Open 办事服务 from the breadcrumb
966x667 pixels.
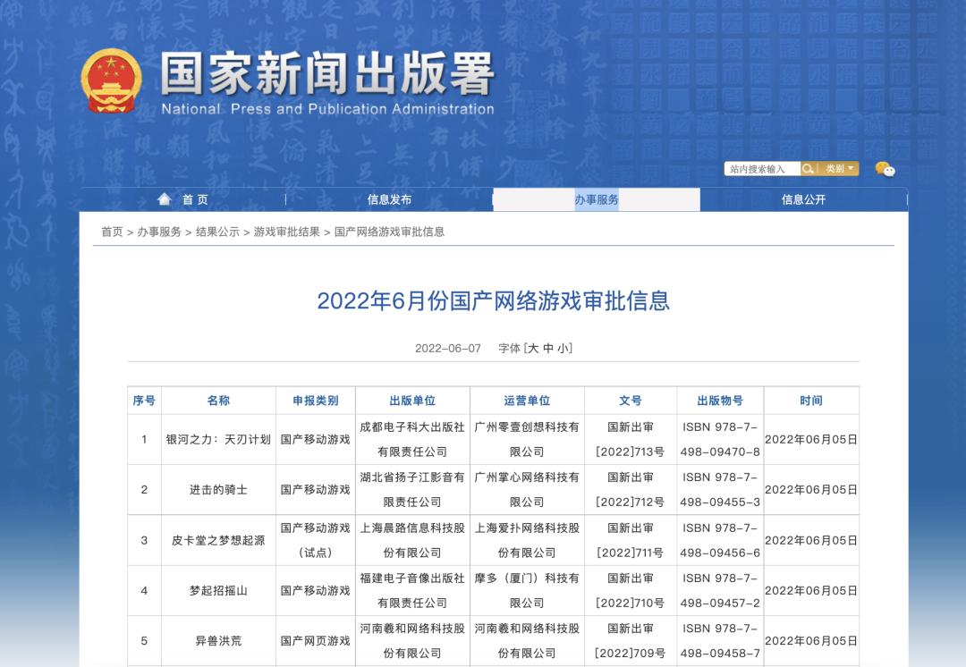157,231
